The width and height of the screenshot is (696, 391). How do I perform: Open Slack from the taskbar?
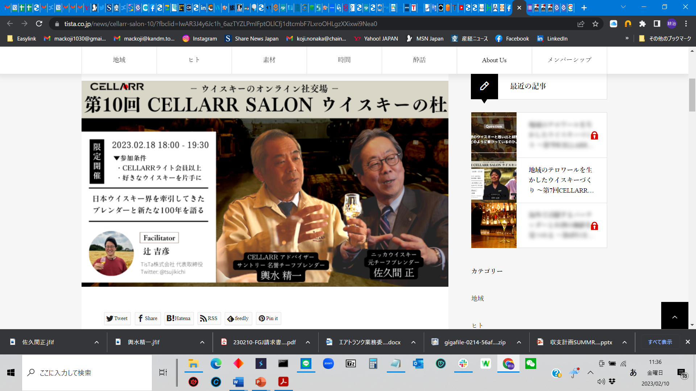(463, 363)
